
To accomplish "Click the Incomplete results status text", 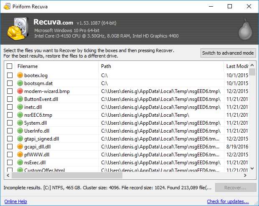I will pos(107,188).
